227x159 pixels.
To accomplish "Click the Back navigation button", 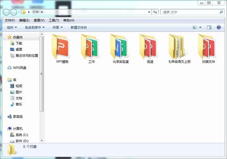I will (x=6, y=12).
